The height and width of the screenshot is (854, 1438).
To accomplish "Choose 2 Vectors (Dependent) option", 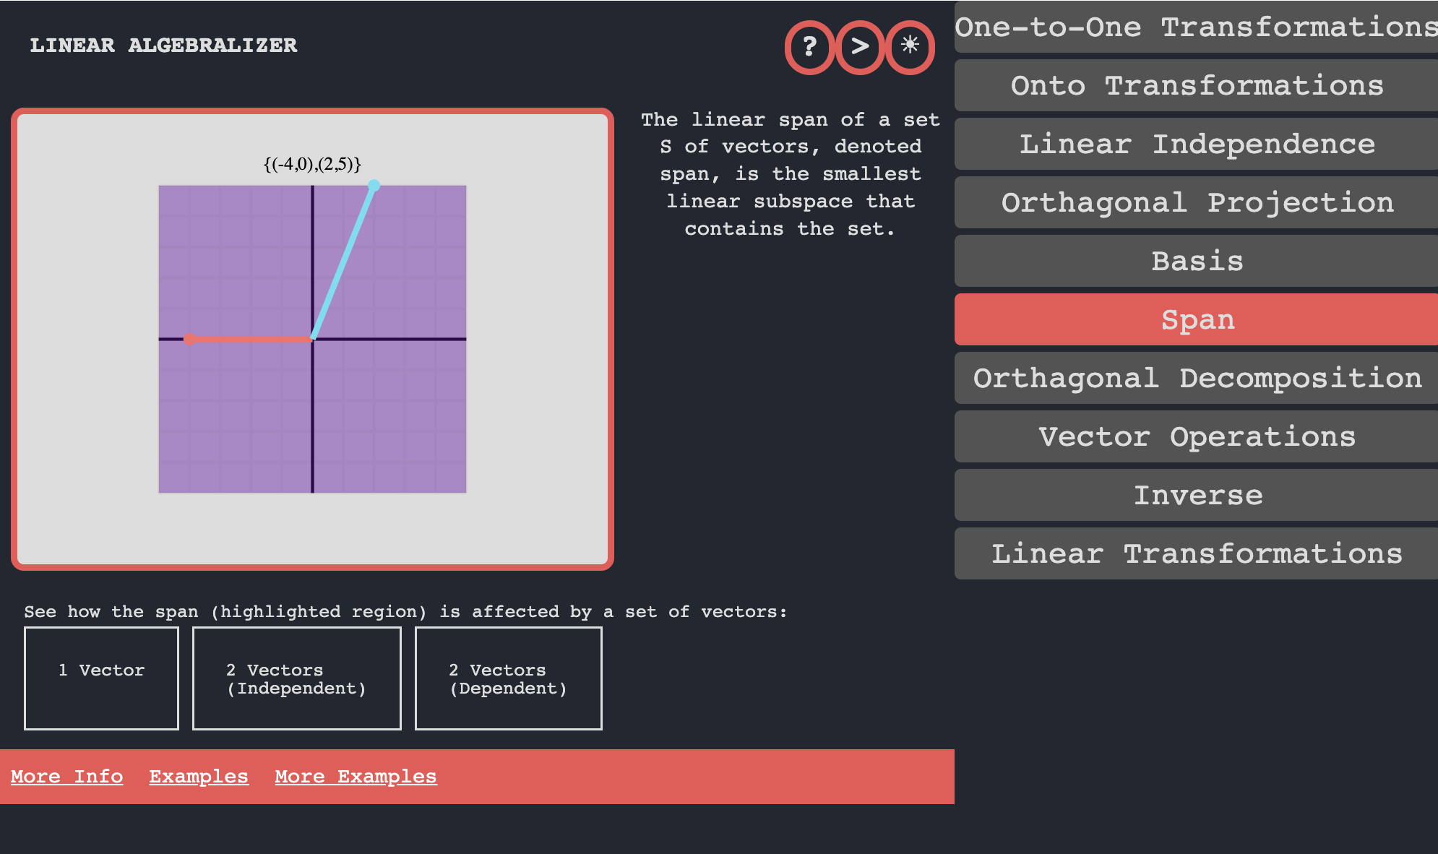I will coord(508,678).
